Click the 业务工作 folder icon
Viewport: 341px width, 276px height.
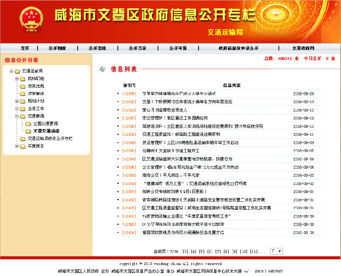click(23, 109)
